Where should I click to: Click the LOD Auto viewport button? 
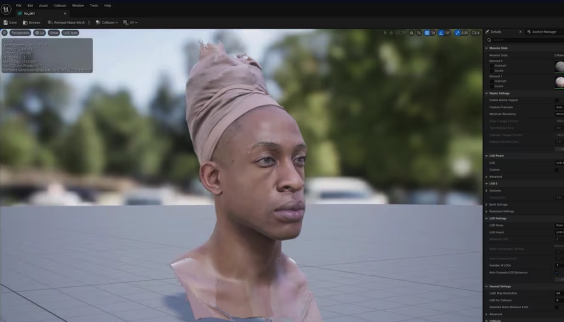coord(70,33)
